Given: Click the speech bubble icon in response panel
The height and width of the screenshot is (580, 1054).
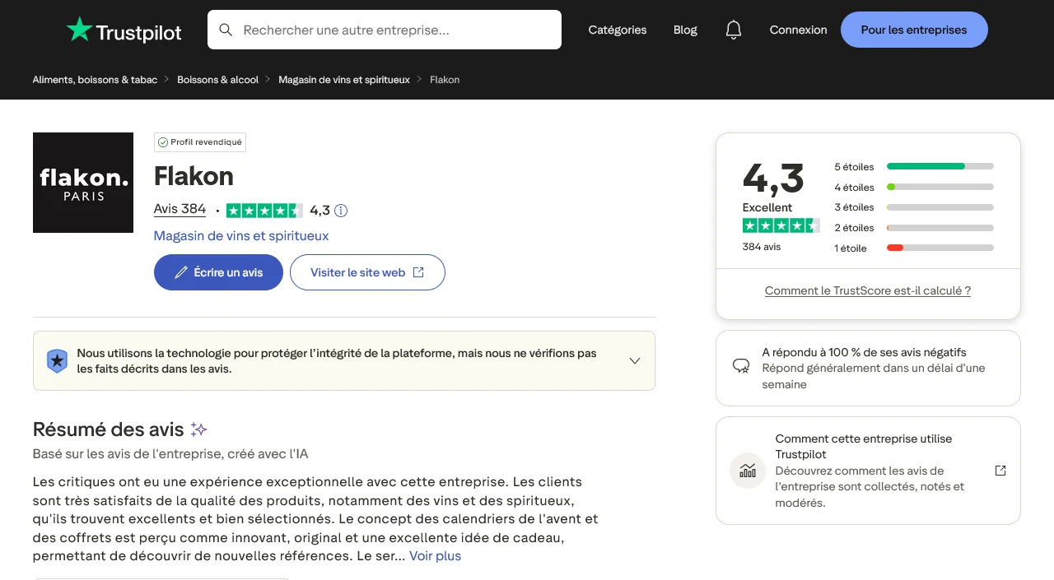Looking at the screenshot, I should [740, 365].
